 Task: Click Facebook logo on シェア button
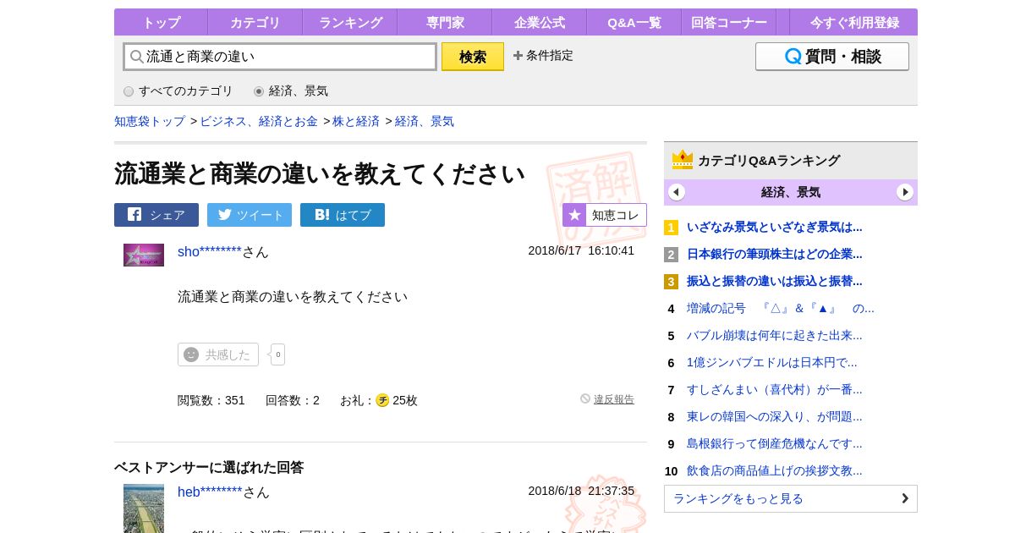pos(134,215)
